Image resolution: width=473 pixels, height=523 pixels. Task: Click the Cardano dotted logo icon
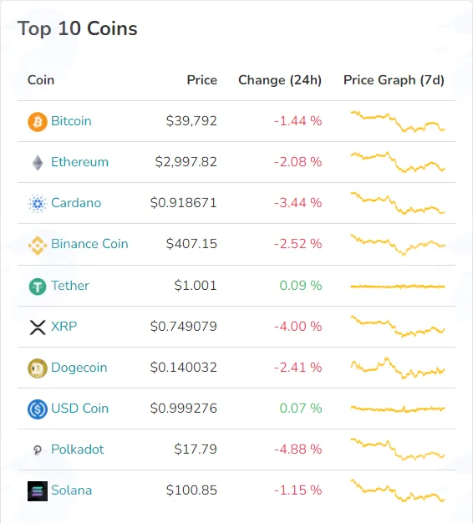point(38,204)
